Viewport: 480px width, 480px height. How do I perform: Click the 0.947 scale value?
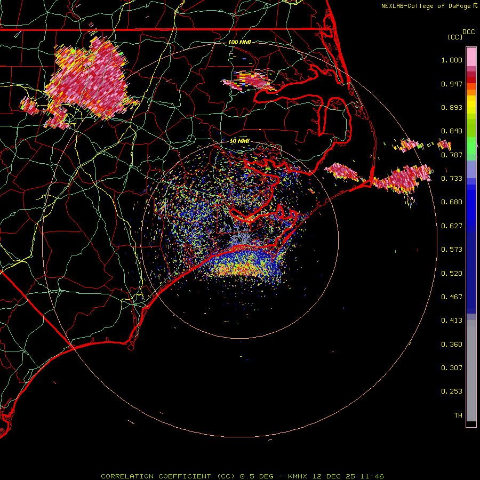click(452, 84)
